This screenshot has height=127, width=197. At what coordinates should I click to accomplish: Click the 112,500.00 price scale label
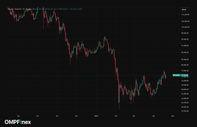click(185, 14)
